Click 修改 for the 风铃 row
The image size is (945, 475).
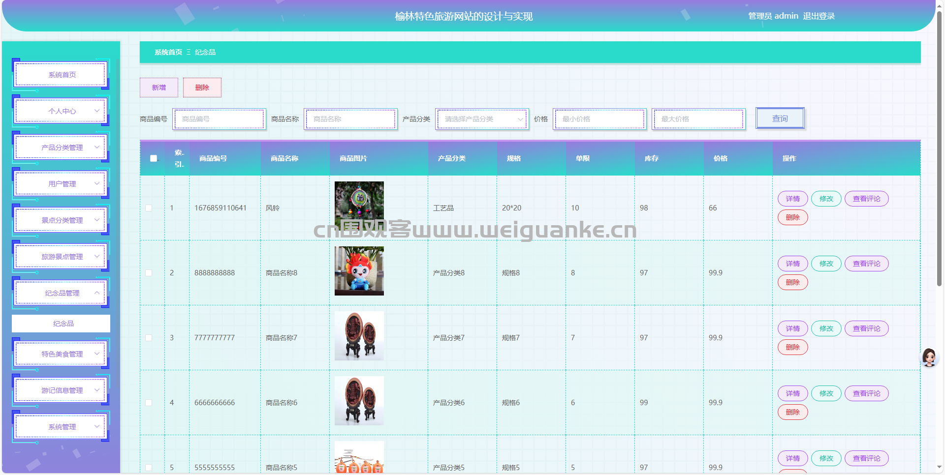(x=826, y=199)
